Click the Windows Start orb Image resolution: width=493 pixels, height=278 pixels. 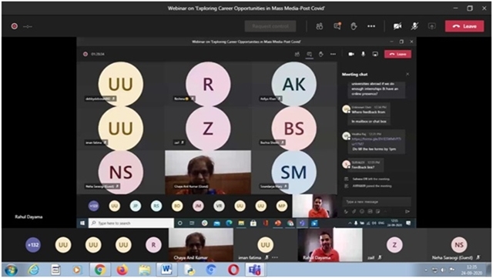(11, 270)
